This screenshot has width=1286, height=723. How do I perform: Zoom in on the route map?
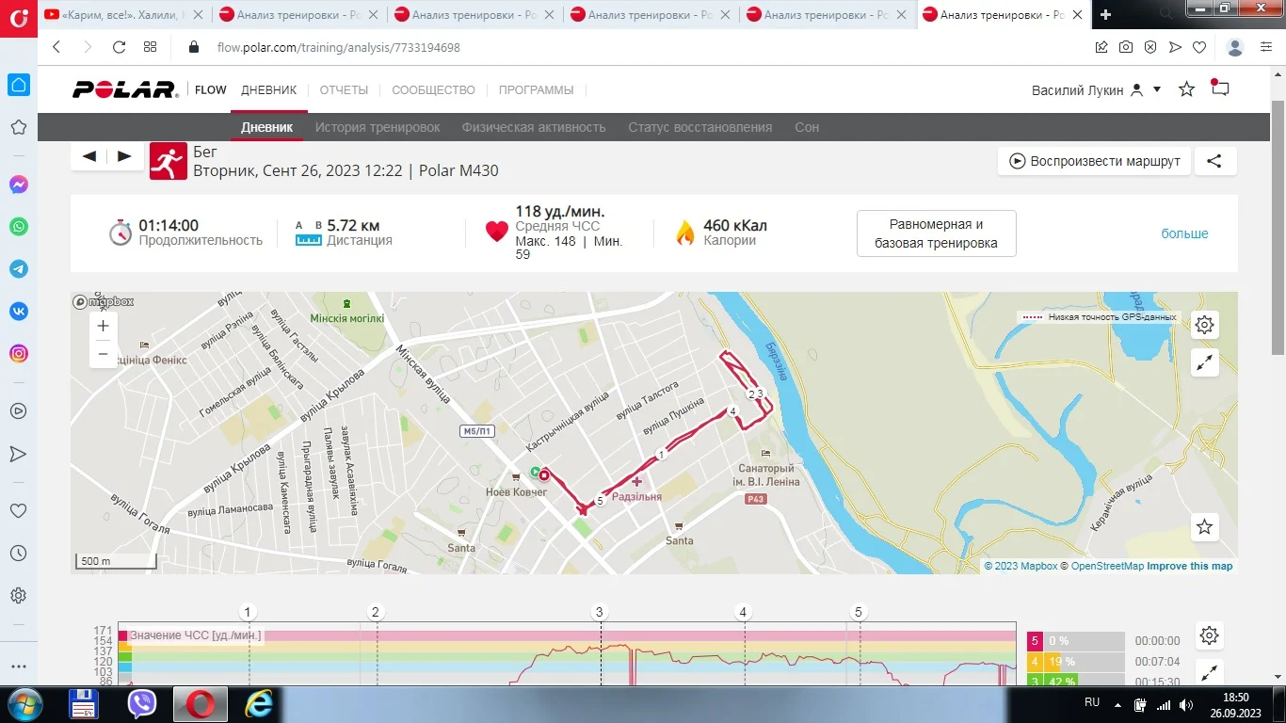104,326
